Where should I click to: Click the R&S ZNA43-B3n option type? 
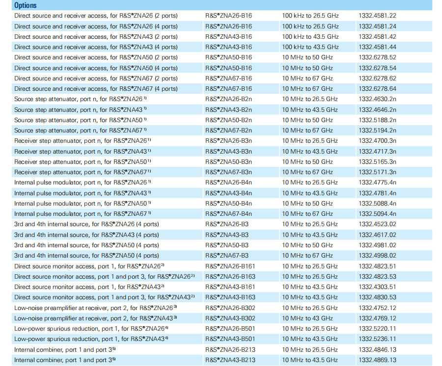228,152
